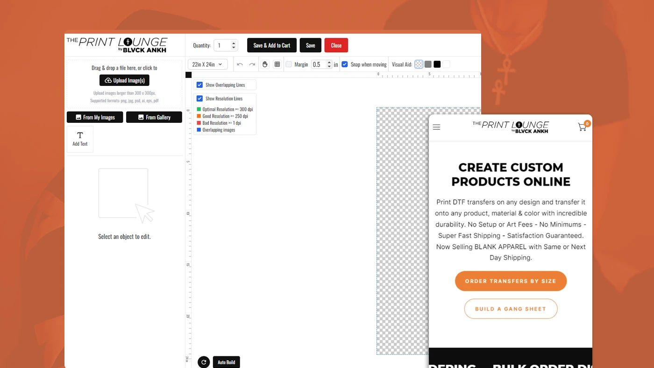Click the "Optimal Resolution >= 300 dpi" legend entry
654x368 pixels.
225,109
